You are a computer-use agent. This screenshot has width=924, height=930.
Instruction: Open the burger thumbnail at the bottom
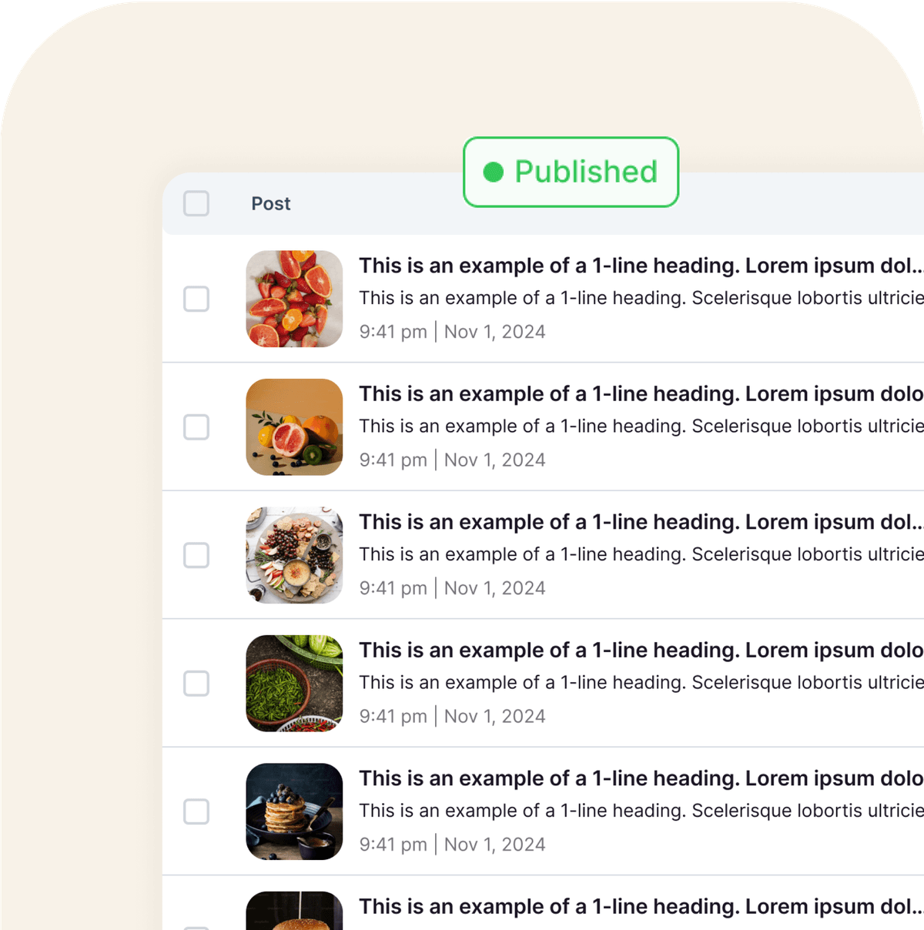point(294,911)
